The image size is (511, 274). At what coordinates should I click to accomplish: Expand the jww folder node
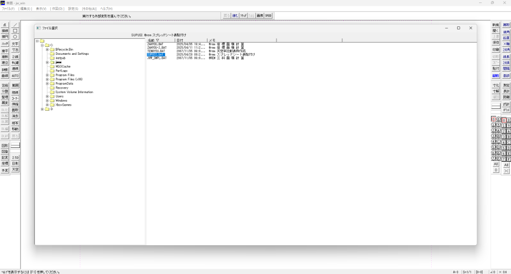[x=47, y=62]
